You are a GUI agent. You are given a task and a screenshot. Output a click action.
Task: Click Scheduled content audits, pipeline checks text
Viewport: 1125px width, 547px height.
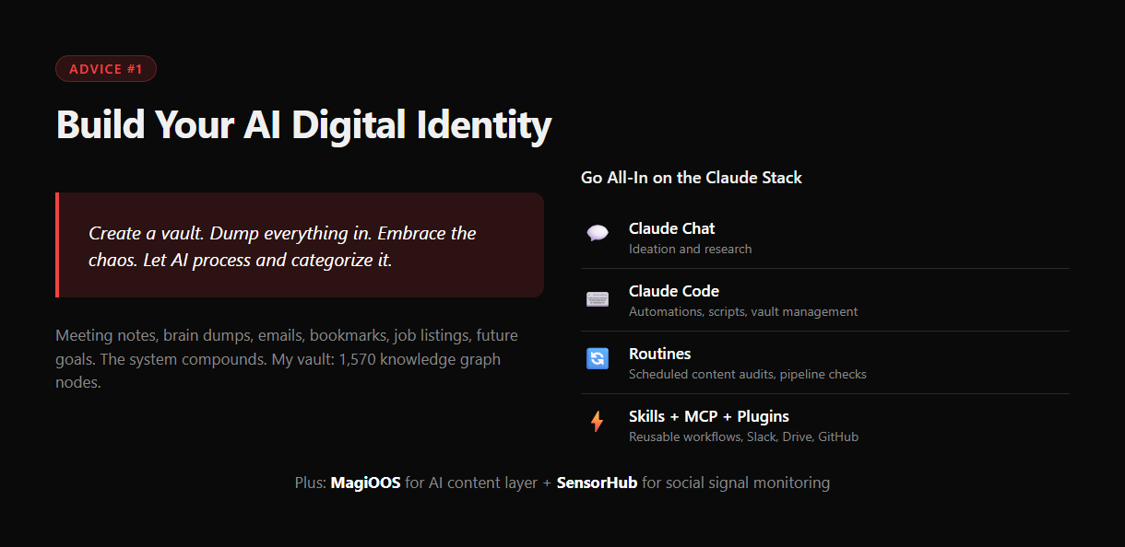pos(748,374)
